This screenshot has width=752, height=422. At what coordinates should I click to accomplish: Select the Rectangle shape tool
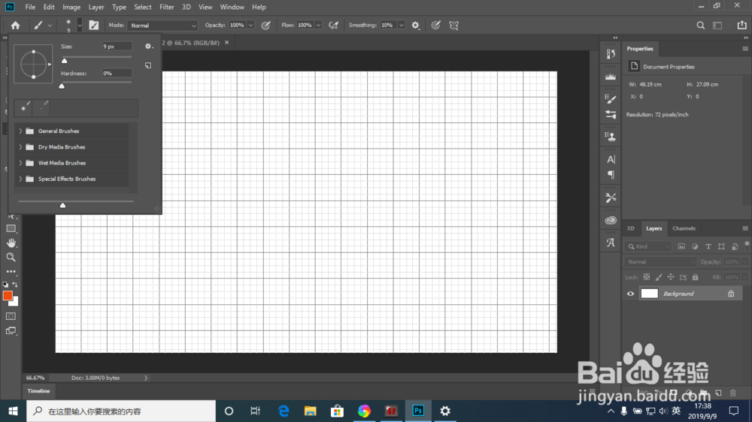point(11,228)
